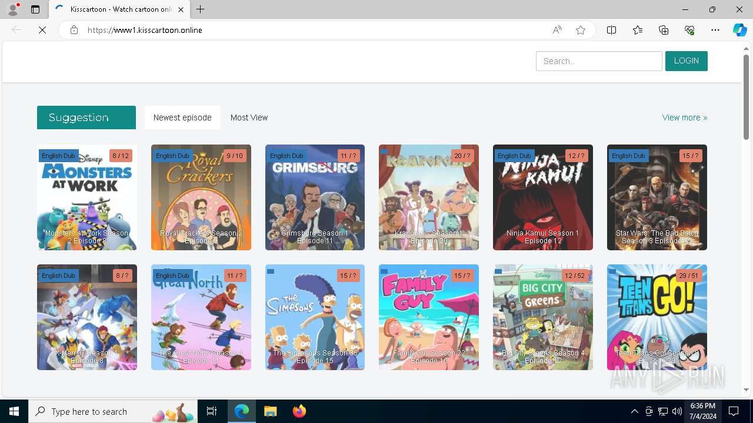
Task: Open Grimsburg Season 1 Episode 11
Action: tap(315, 197)
